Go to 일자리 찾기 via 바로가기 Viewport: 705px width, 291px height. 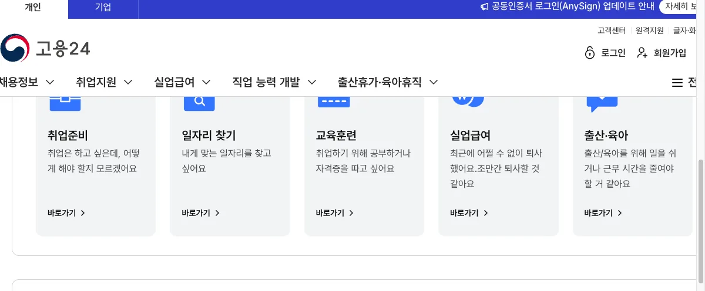pyautogui.click(x=196, y=213)
